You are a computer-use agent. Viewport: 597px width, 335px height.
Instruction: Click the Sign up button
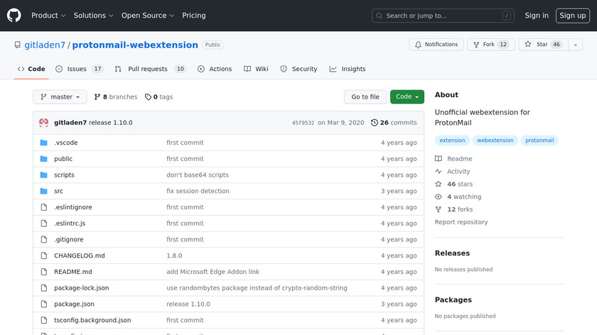pos(572,16)
